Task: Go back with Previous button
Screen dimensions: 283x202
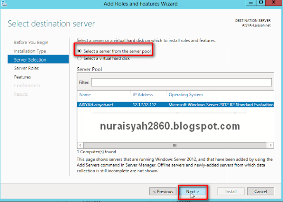Action: [x=163, y=191]
